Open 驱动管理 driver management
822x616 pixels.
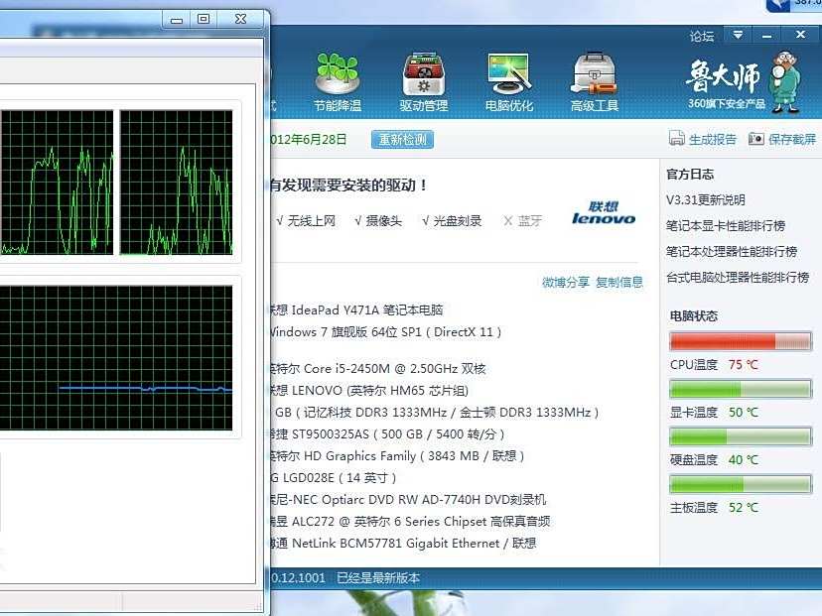pyautogui.click(x=424, y=74)
